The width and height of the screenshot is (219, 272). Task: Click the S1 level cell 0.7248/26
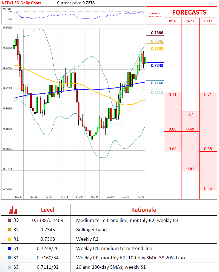(x=48, y=248)
